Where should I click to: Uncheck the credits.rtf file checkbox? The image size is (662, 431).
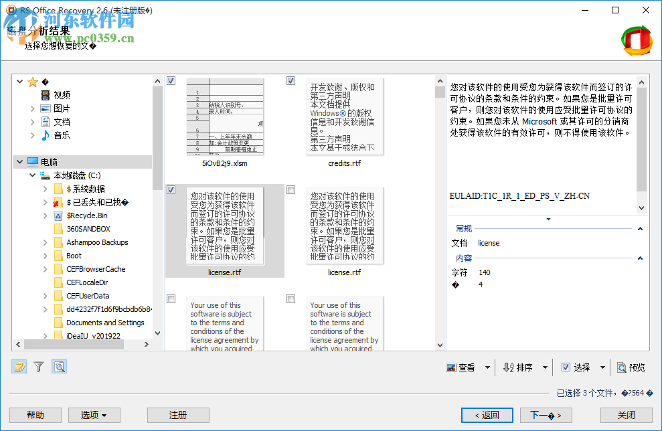click(291, 80)
